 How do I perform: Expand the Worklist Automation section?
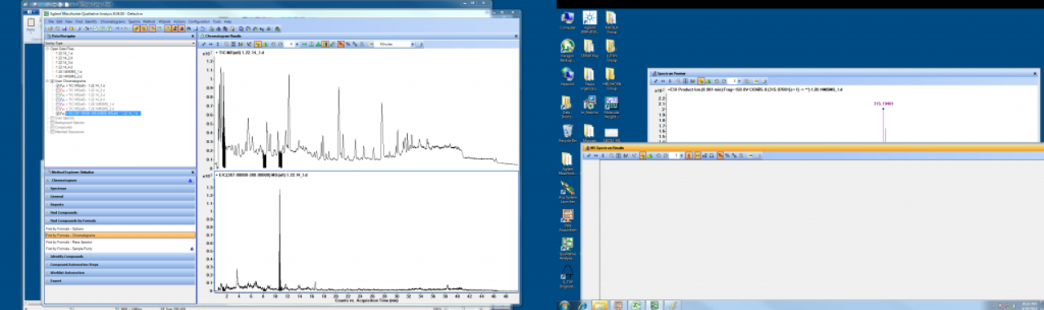pyautogui.click(x=119, y=273)
